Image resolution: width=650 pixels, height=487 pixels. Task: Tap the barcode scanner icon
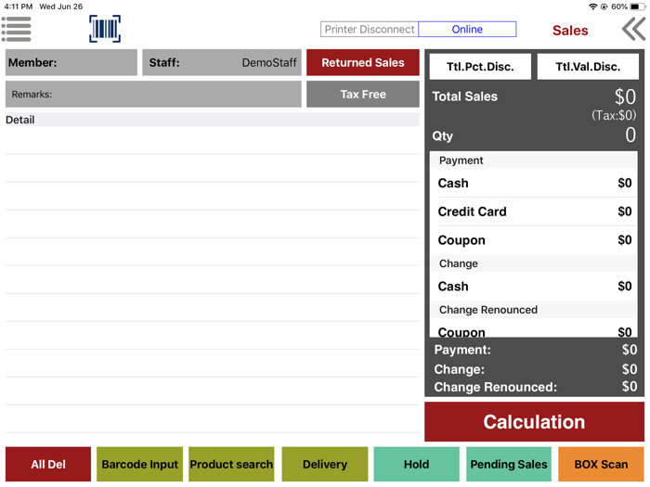(x=105, y=29)
